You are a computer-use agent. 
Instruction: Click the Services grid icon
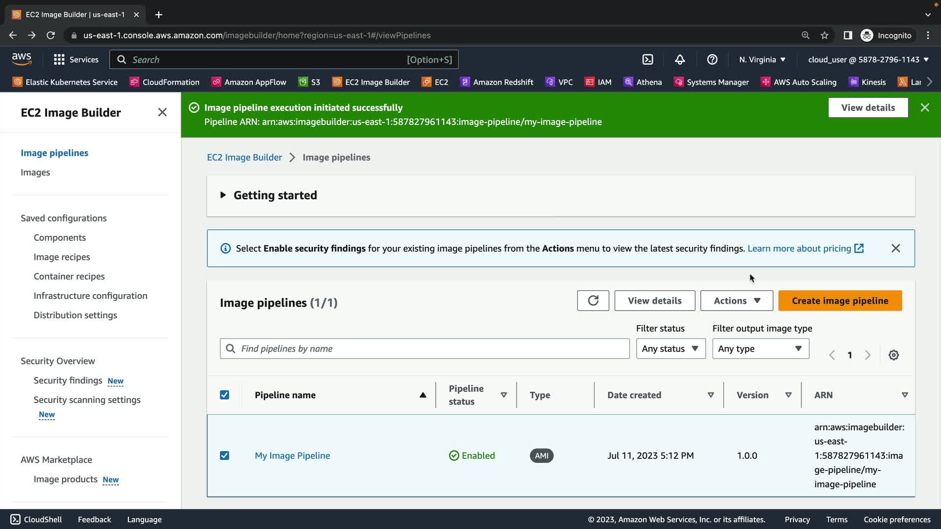59,59
